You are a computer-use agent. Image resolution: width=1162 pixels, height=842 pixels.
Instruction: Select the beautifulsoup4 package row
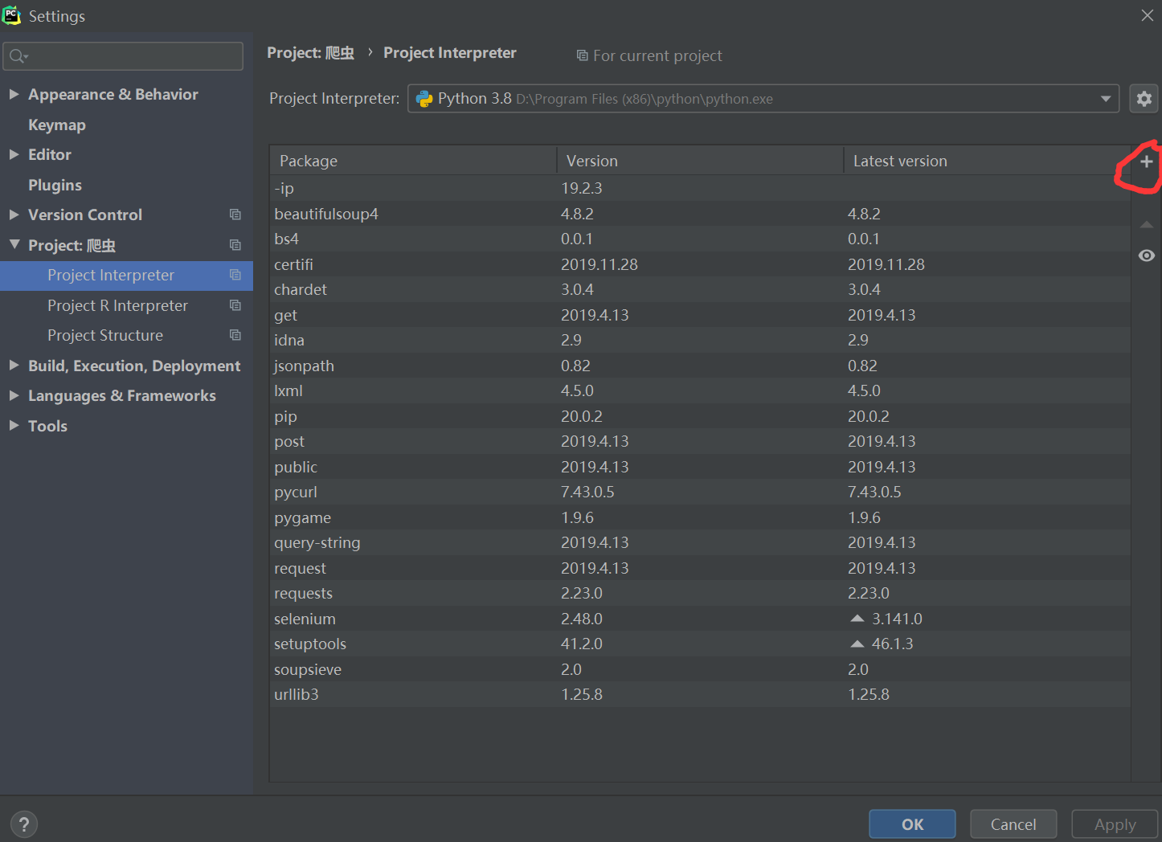point(700,214)
